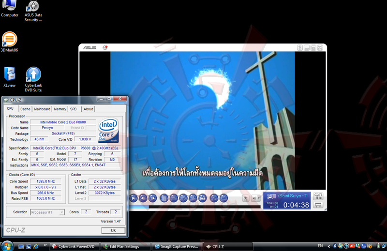Click the next chapter button in PowerDVD

pos(134,198)
